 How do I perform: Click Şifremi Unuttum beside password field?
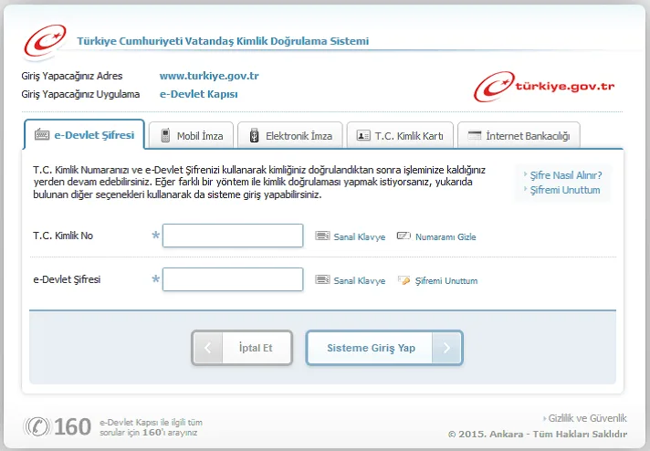pos(446,281)
